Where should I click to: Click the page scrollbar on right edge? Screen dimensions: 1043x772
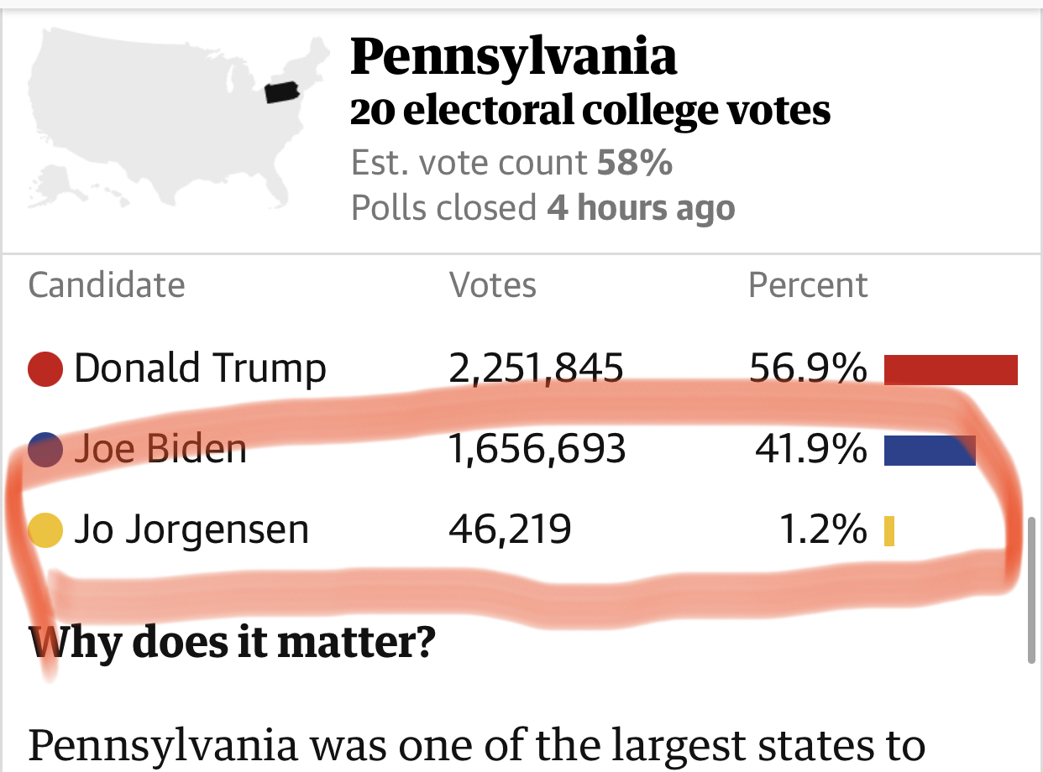click(1032, 590)
